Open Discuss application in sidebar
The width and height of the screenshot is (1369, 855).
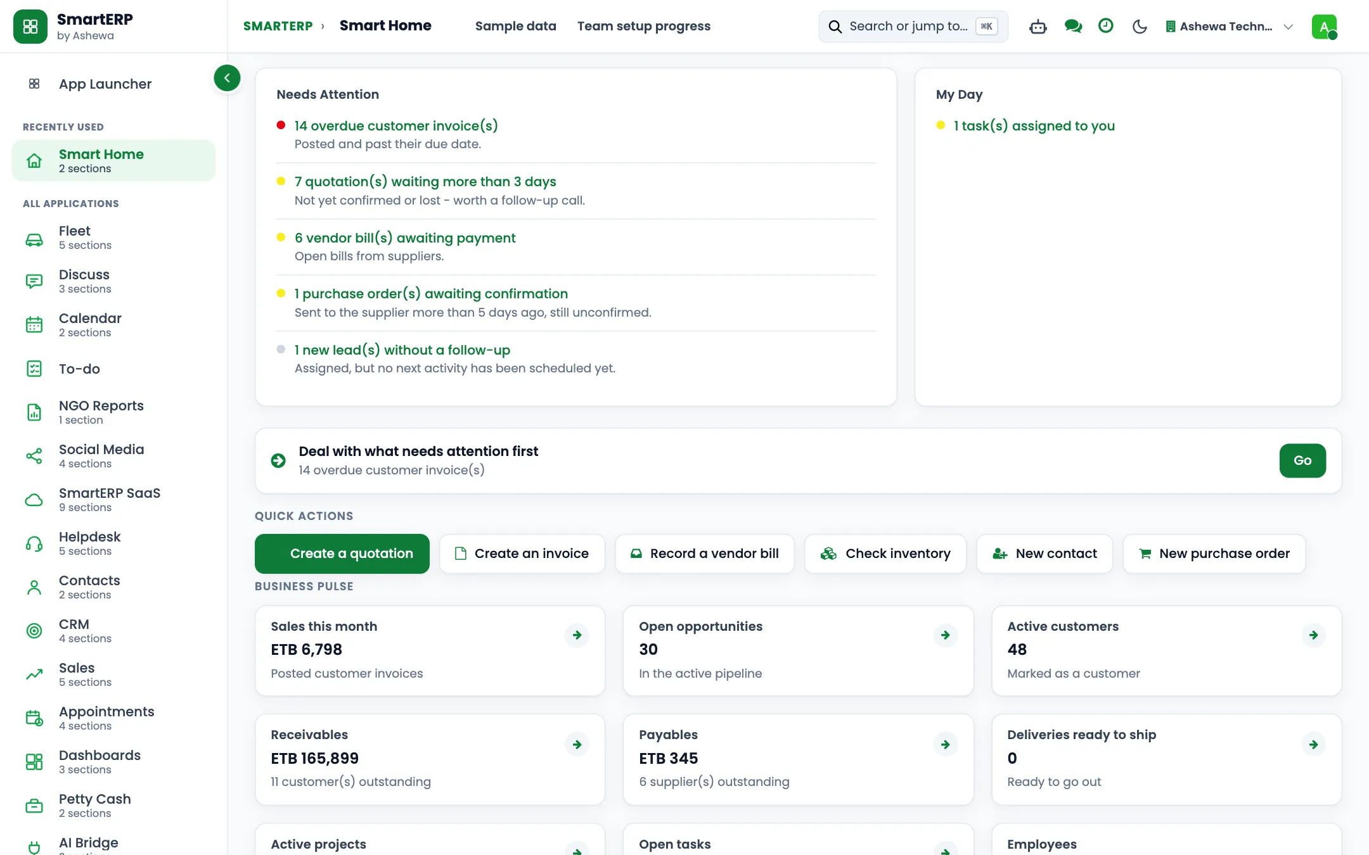point(113,281)
